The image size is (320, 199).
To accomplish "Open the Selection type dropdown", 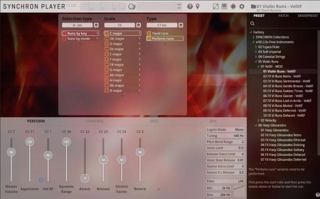I will coord(77,25).
